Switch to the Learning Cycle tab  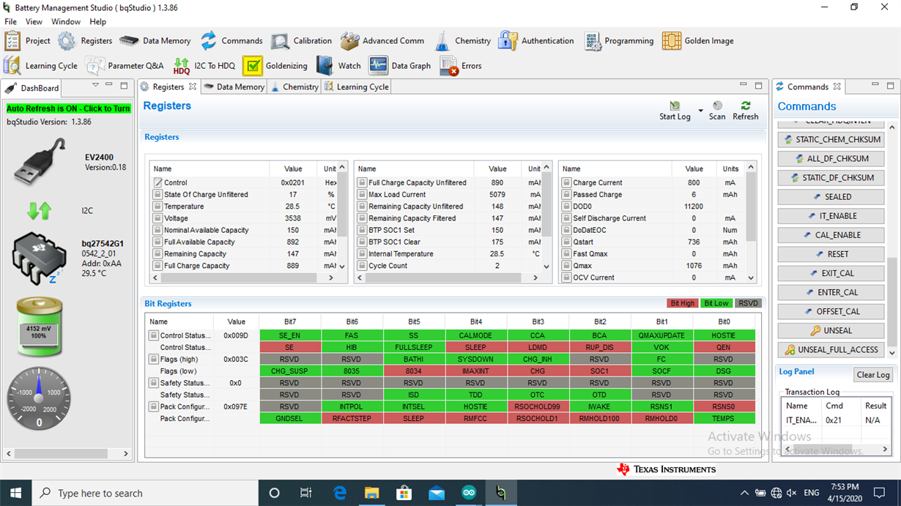[x=357, y=86]
